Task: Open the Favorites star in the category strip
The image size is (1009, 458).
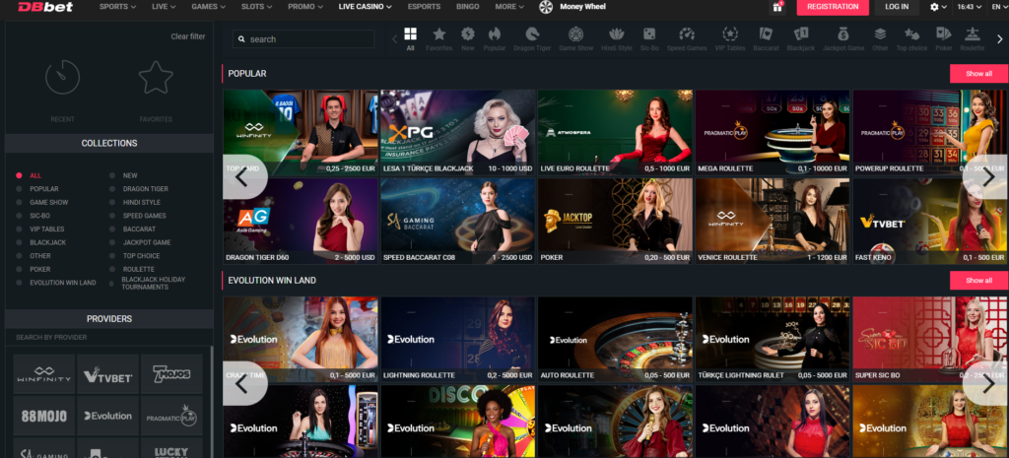Action: (x=438, y=34)
